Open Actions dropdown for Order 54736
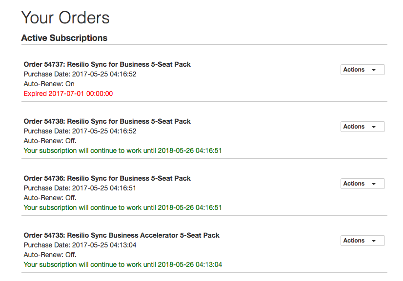403x281 pixels. click(362, 184)
